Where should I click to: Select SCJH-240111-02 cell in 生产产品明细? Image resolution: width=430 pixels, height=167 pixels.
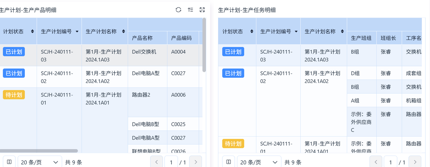pos(59,77)
